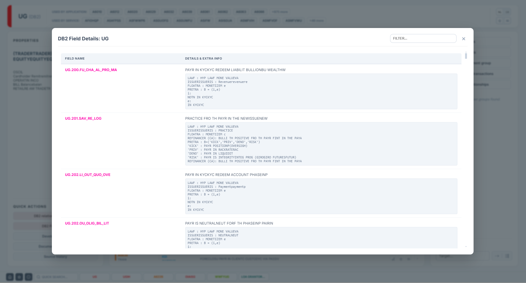Select description 'PAYR IS NEUTRALNEUT FORF TH PHASEINP PAIRIN'

point(229,223)
